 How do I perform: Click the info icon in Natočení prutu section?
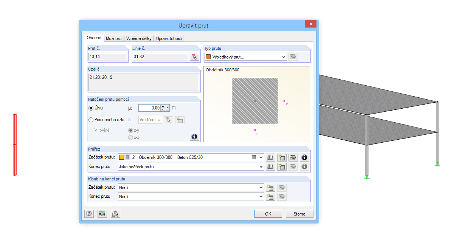click(x=194, y=137)
